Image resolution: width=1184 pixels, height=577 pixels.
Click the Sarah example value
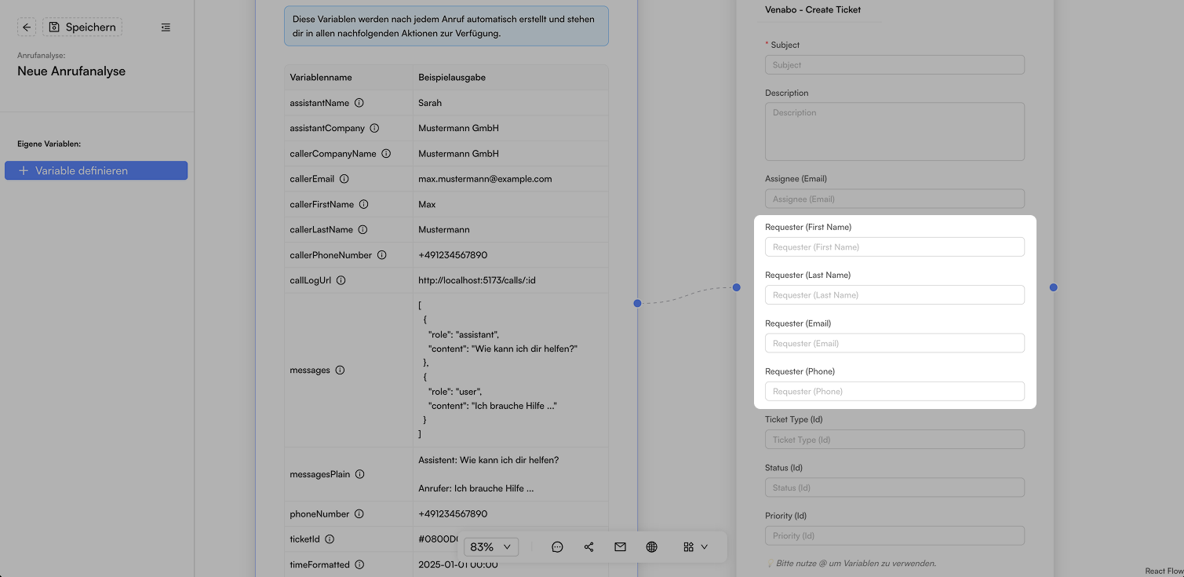430,103
